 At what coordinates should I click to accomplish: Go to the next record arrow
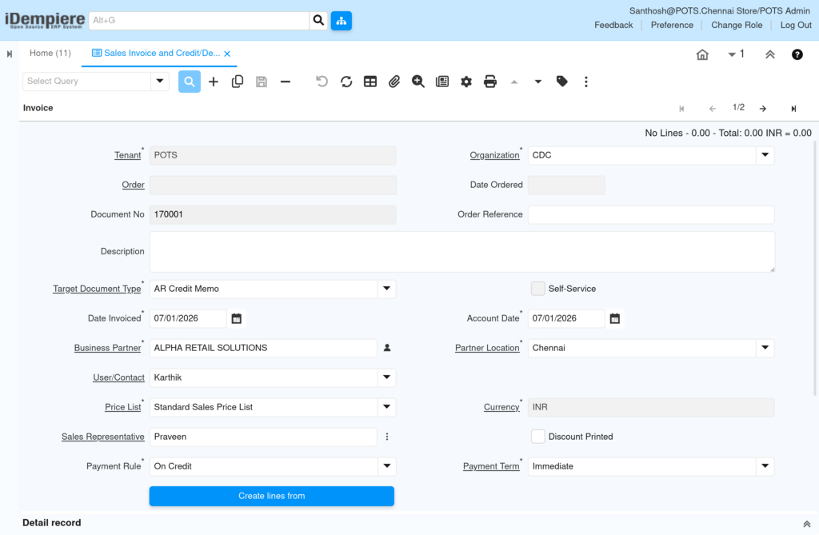tap(763, 109)
